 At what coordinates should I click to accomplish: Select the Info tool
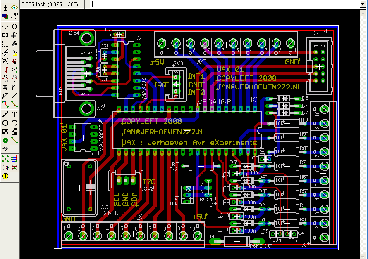pos(5,8)
